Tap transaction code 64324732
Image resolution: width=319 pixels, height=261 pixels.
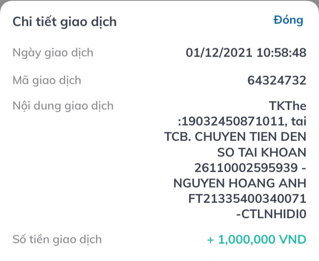click(277, 80)
